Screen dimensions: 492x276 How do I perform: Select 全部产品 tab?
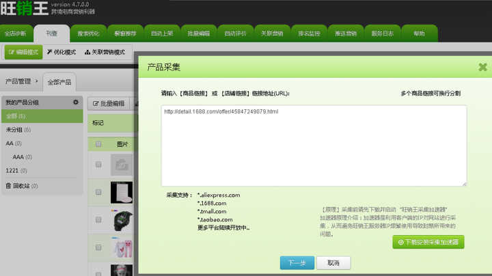click(59, 82)
